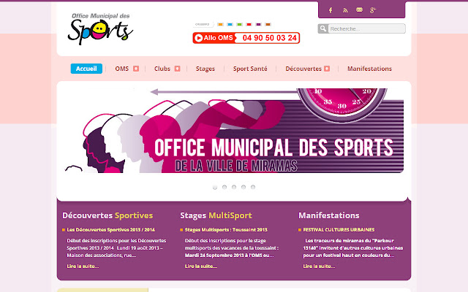Select the red theme color swatch
The image size is (468, 292).
pos(249,24)
